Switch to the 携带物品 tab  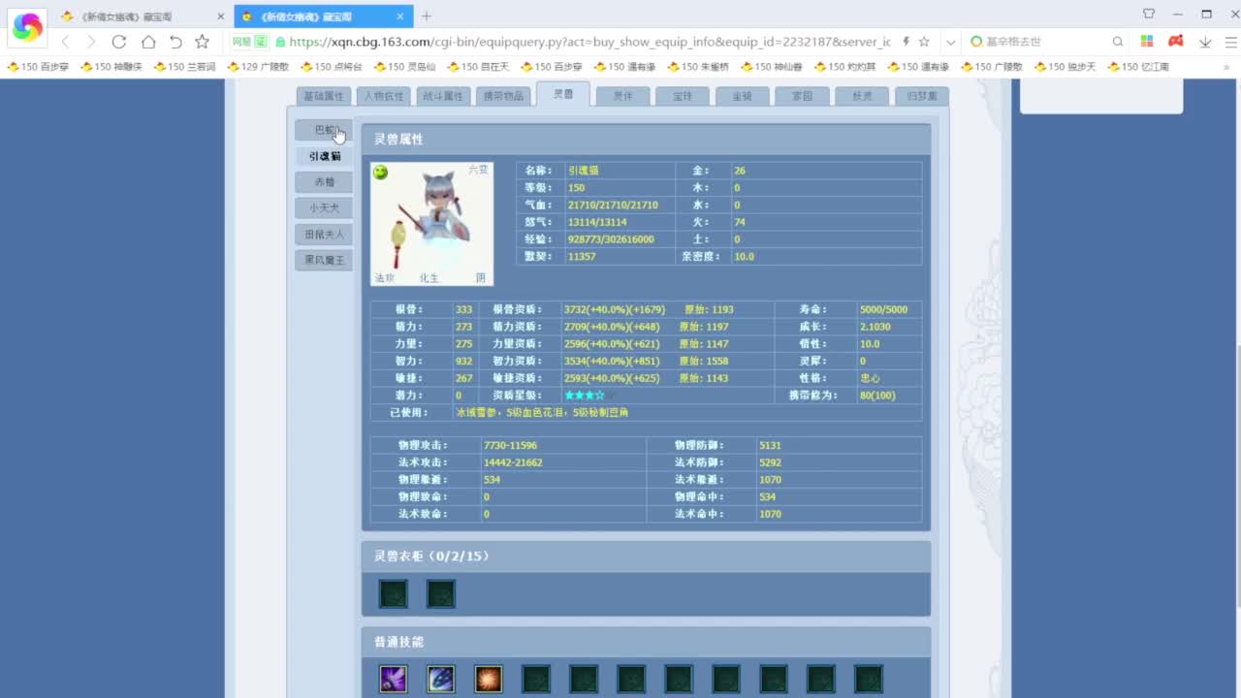[503, 96]
